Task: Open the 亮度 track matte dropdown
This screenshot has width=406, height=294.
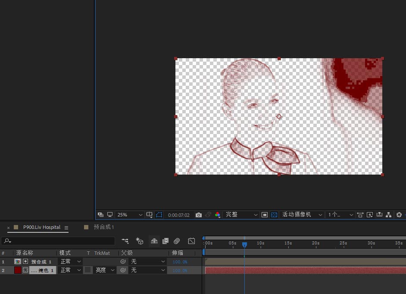Action: (105, 270)
